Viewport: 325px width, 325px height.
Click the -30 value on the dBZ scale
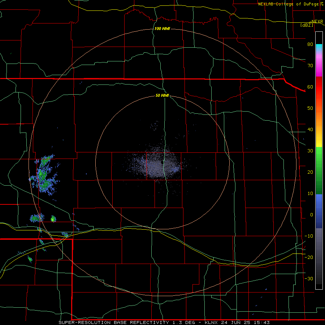coord(309,279)
